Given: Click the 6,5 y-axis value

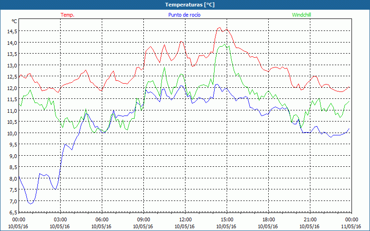Looking at the screenshot, I should pyautogui.click(x=13, y=213).
